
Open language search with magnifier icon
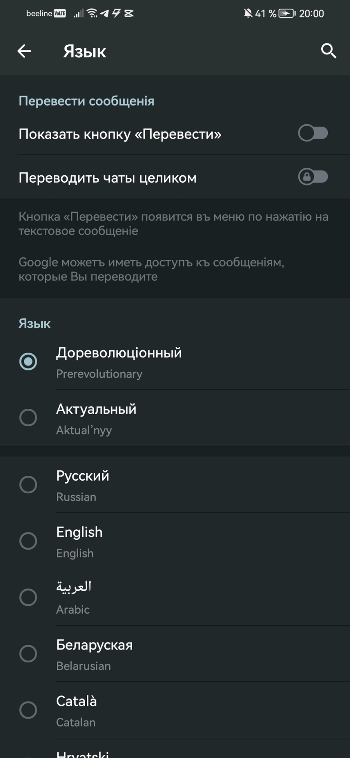328,51
